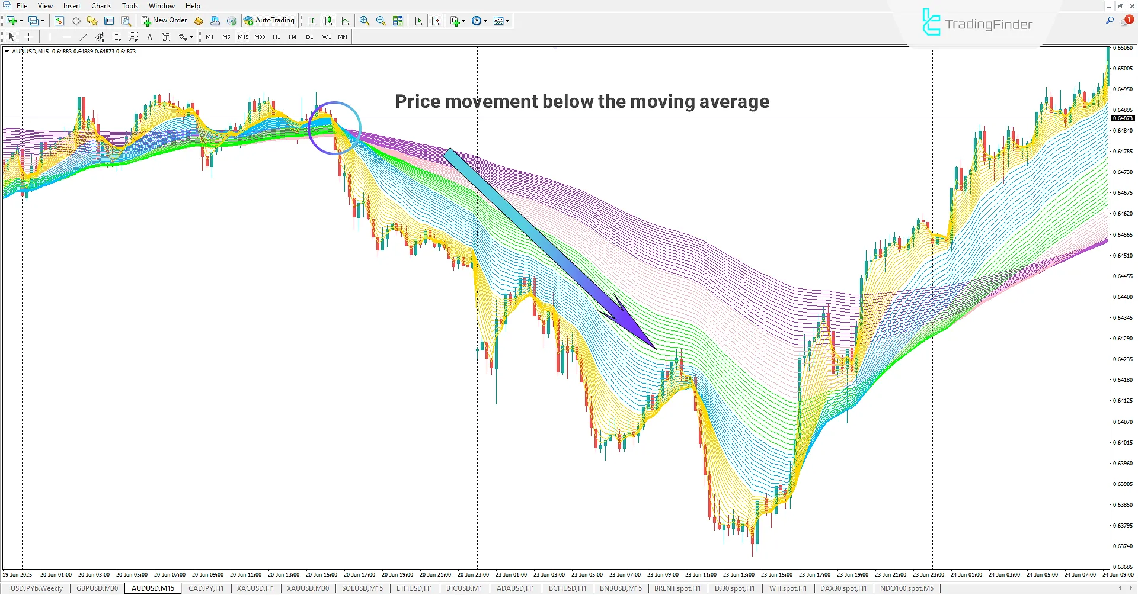The width and height of the screenshot is (1138, 595).
Task: Select the Draw Horizontal Line tool
Action: tap(67, 36)
